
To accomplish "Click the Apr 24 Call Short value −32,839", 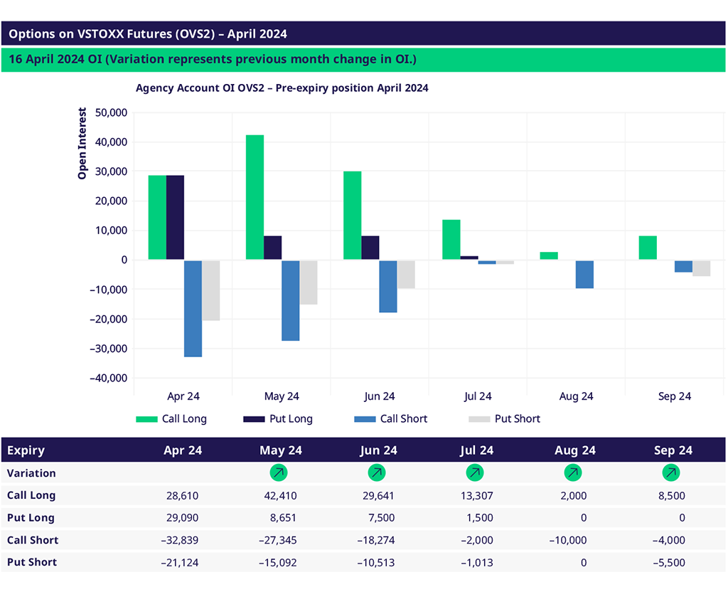I will click(x=180, y=540).
